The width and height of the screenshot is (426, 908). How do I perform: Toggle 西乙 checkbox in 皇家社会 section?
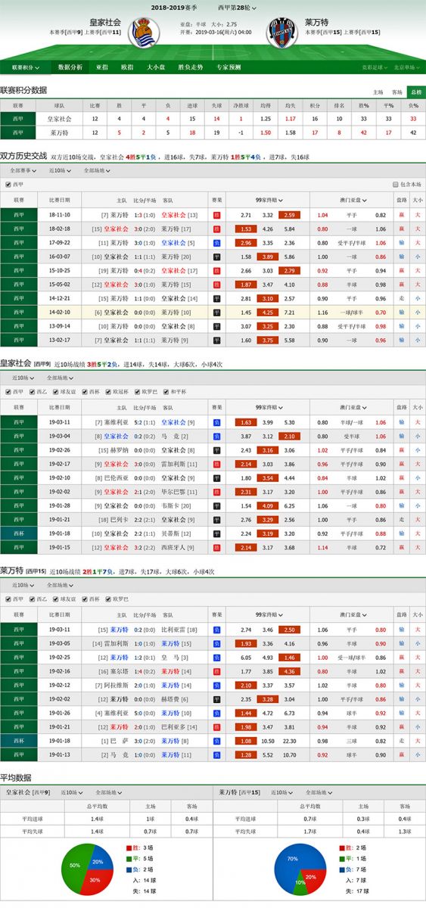[x=33, y=391]
